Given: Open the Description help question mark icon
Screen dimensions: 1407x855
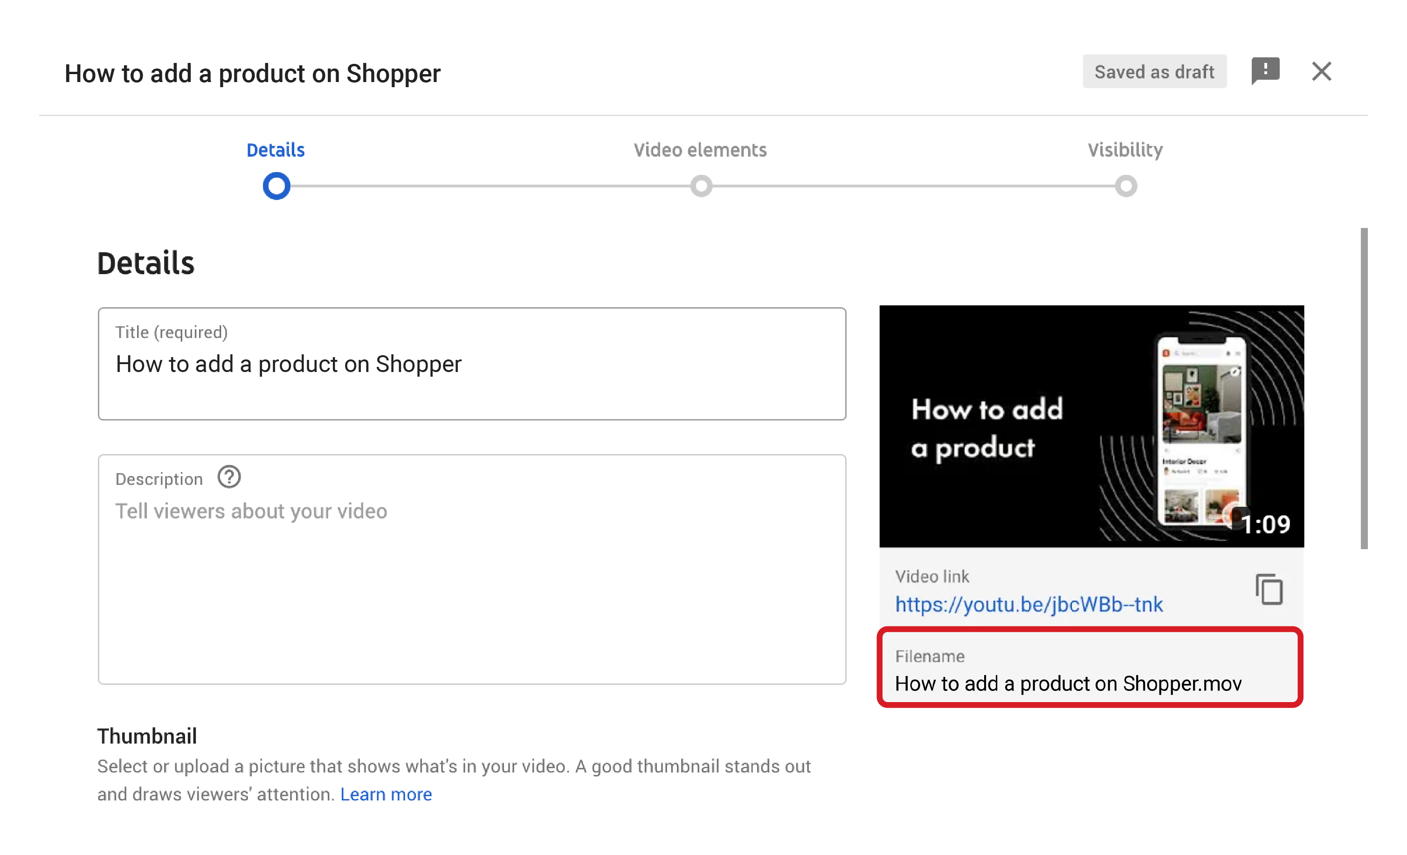Looking at the screenshot, I should pos(229,477).
